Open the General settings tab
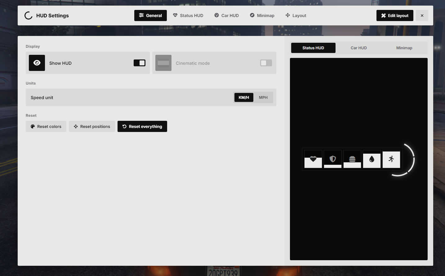 point(150,15)
